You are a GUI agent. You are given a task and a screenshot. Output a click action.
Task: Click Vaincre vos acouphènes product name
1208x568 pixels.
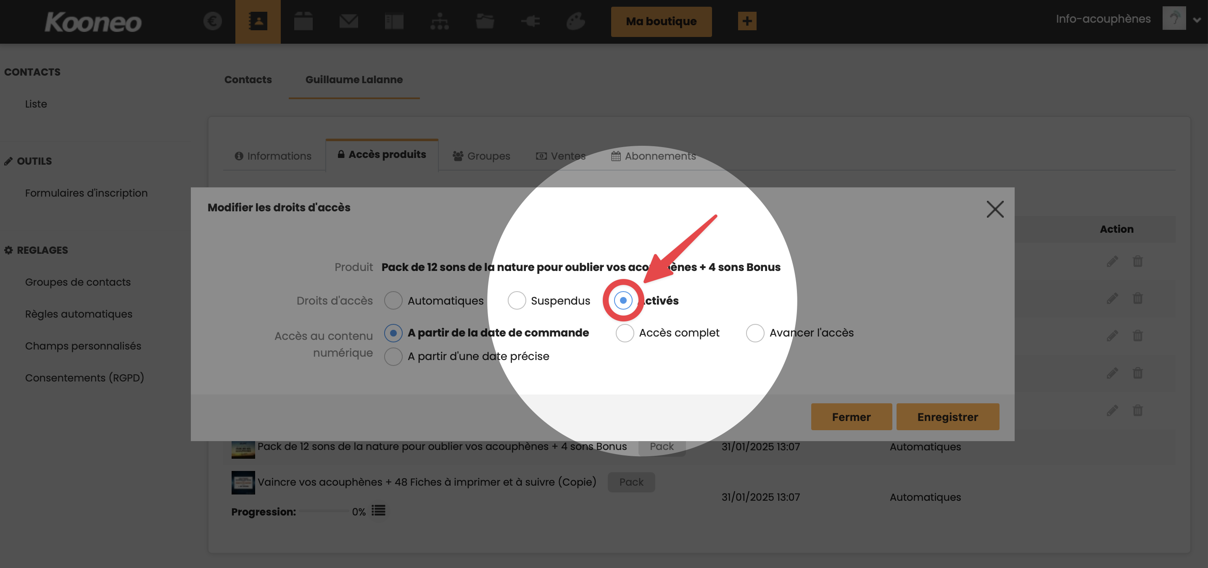click(x=427, y=482)
